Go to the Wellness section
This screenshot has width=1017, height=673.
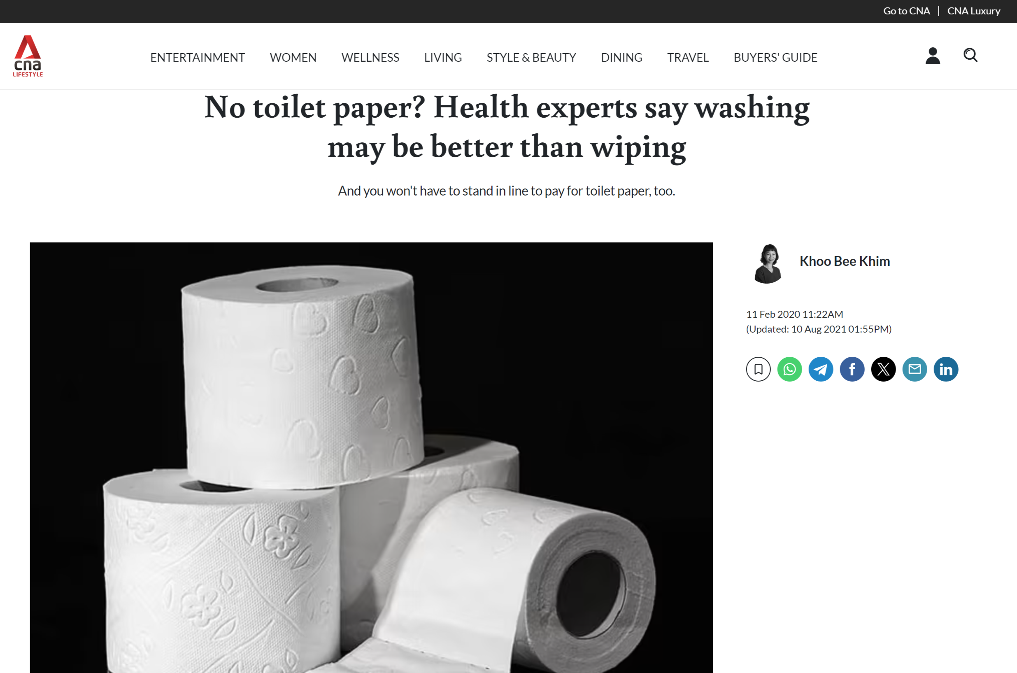370,58
